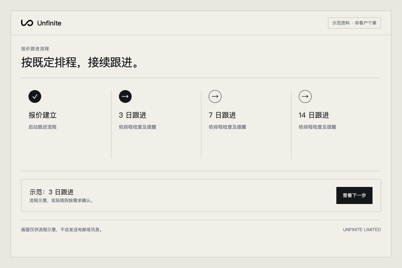The width and height of the screenshot is (402, 268).
Task: Open the 14 日跟进 step title
Action: tap(314, 115)
